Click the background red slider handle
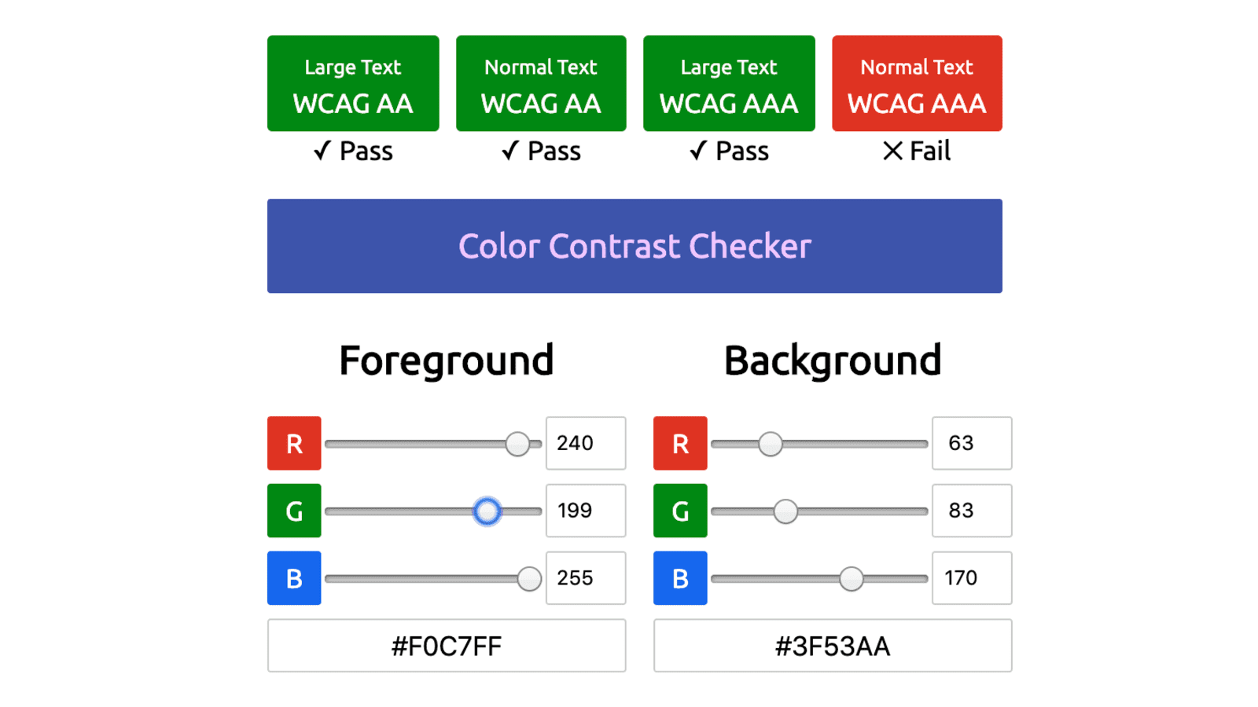The image size is (1258, 707). pos(771,444)
